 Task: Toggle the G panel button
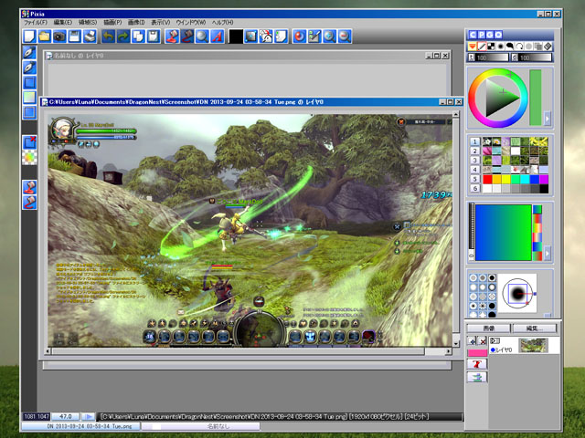pyautogui.click(x=490, y=35)
